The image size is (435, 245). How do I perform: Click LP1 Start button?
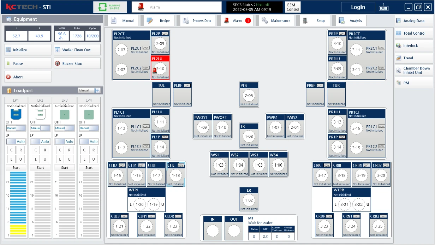click(16, 167)
